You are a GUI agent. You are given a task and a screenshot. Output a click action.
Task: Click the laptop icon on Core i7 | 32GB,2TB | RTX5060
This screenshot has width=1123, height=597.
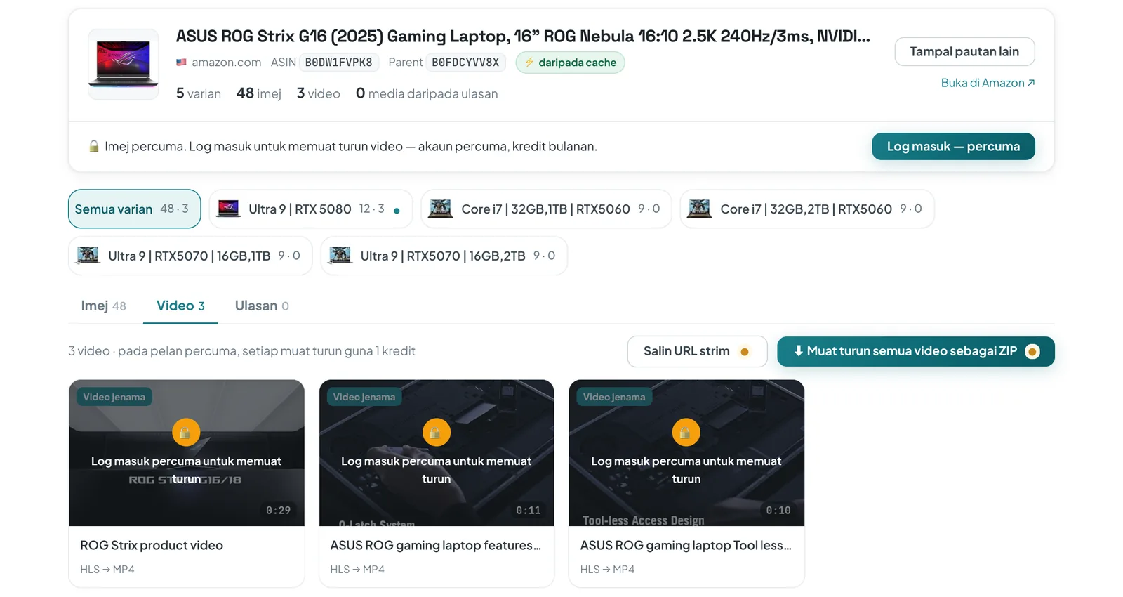pyautogui.click(x=700, y=209)
